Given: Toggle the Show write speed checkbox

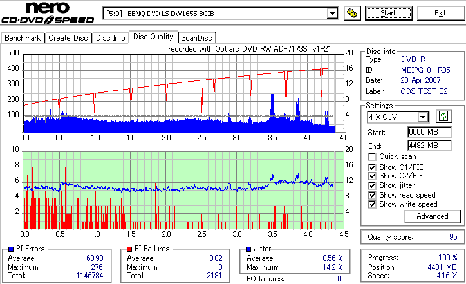Looking at the screenshot, I should (x=372, y=204).
